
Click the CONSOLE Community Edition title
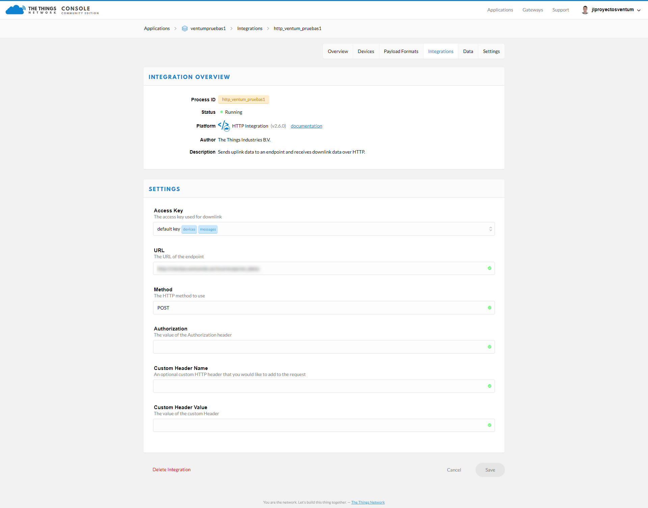click(80, 10)
